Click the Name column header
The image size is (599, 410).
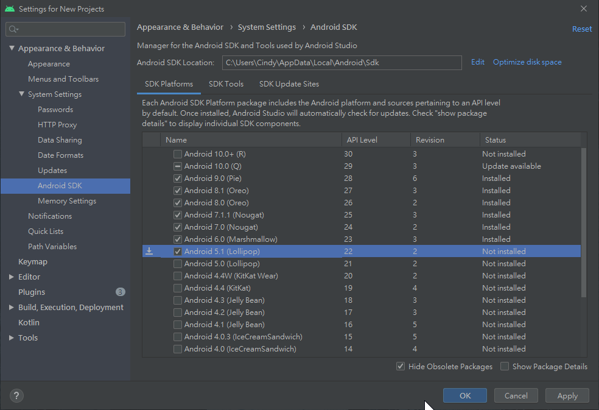click(251, 140)
